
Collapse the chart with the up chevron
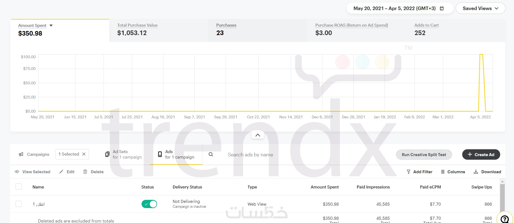(x=258, y=135)
